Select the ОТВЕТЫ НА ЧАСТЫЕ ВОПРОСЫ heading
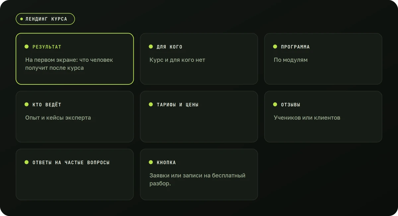398x216 pixels. point(71,162)
